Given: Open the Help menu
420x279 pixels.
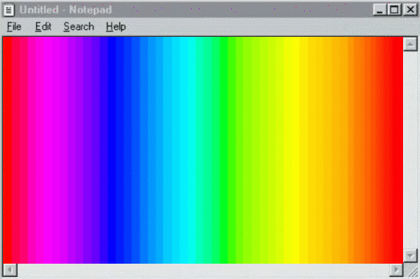Looking at the screenshot, I should [116, 27].
